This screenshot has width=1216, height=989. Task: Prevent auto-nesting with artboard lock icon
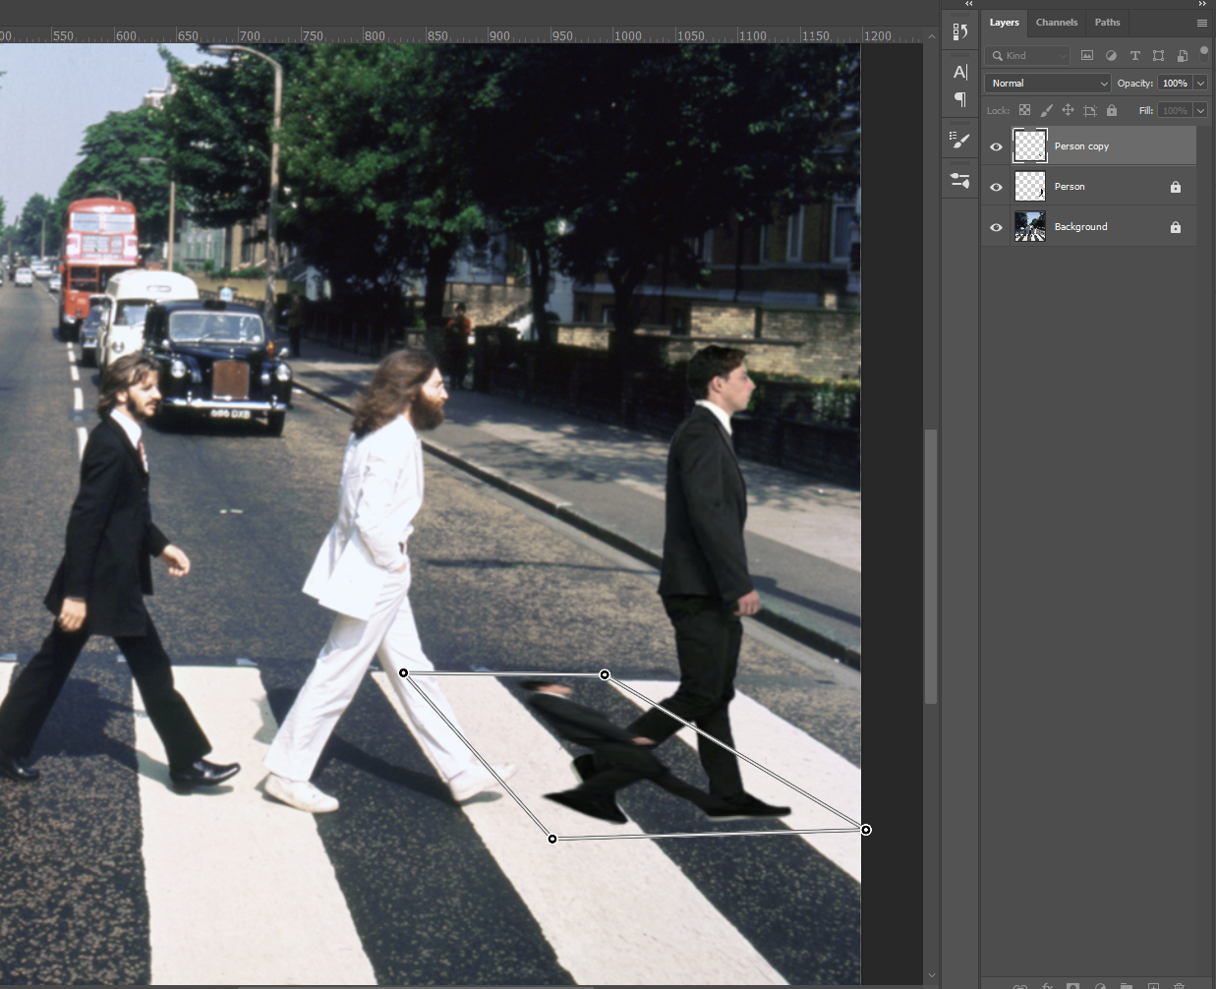(1089, 110)
